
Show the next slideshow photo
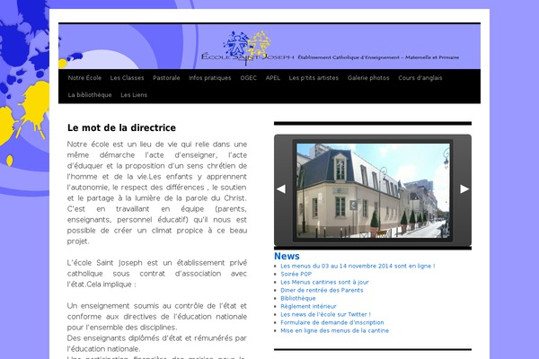click(464, 189)
